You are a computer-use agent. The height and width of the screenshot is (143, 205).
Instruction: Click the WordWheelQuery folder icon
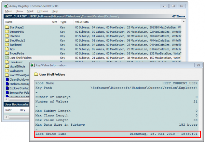(7, 75)
